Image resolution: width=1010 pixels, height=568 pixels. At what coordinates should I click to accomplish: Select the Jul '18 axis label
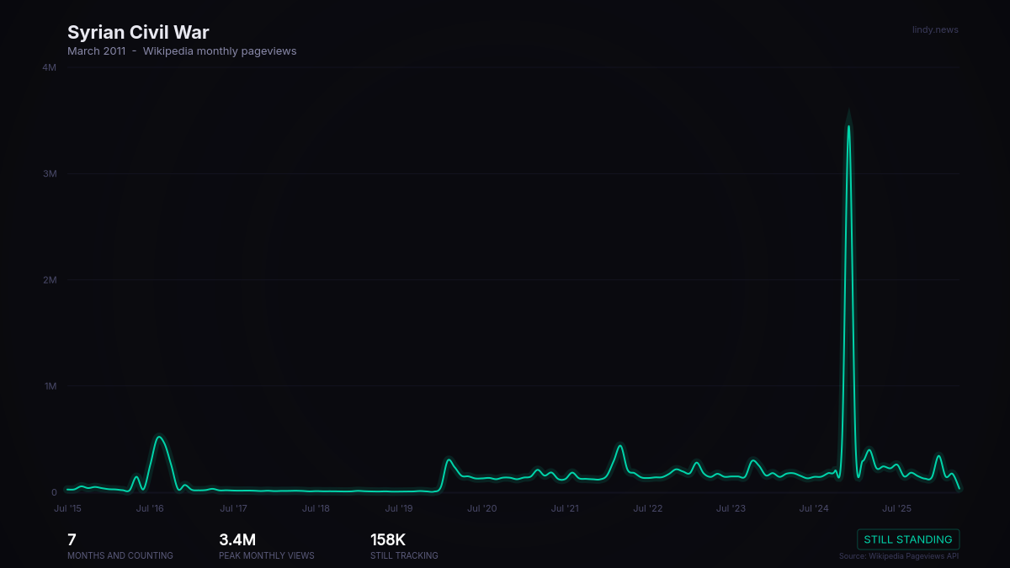pos(316,508)
